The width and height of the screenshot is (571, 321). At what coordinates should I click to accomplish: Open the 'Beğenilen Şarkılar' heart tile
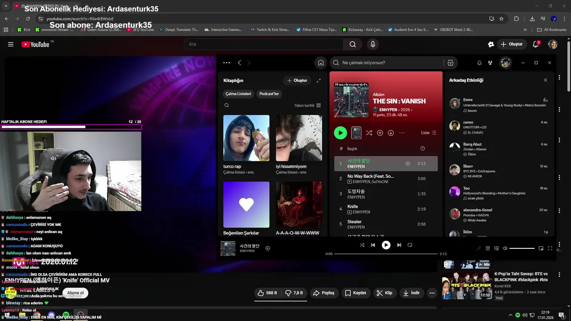tap(246, 205)
